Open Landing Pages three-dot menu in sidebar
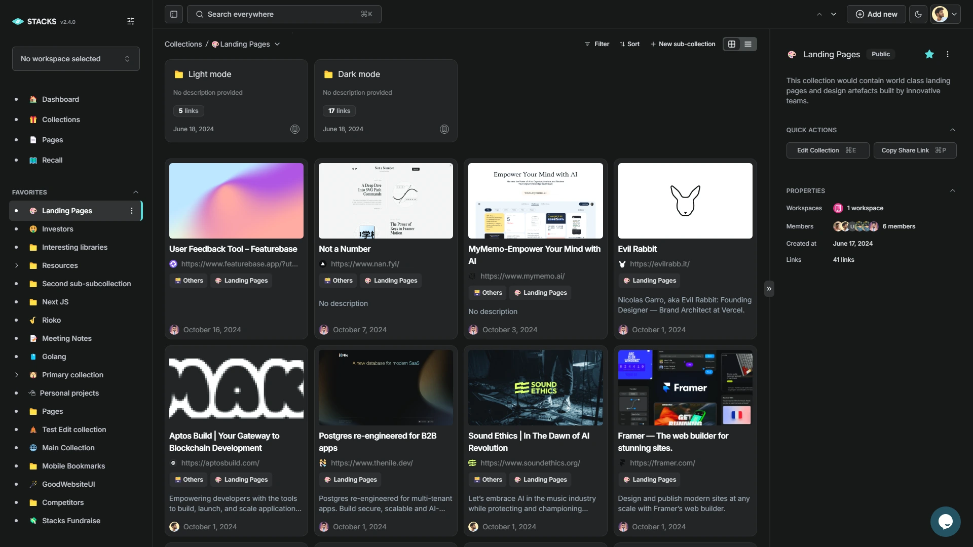The height and width of the screenshot is (547, 973). 132,211
